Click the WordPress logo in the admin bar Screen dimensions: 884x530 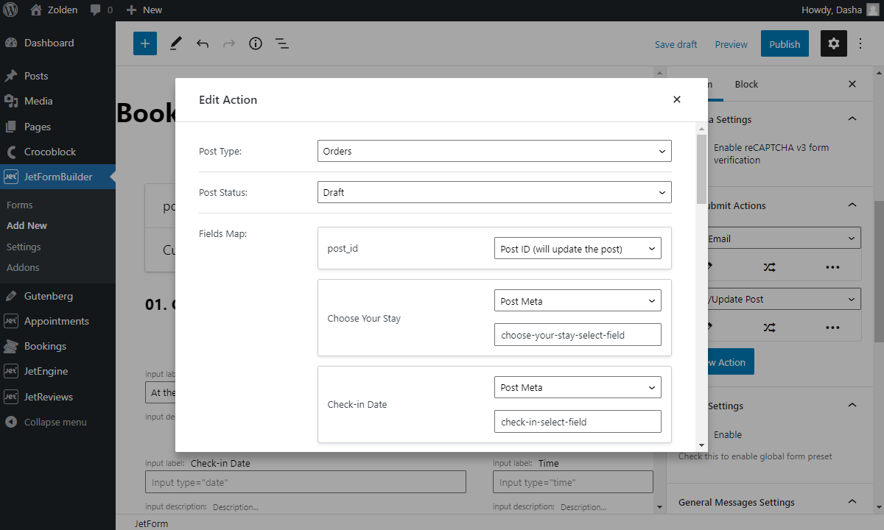tap(10, 10)
